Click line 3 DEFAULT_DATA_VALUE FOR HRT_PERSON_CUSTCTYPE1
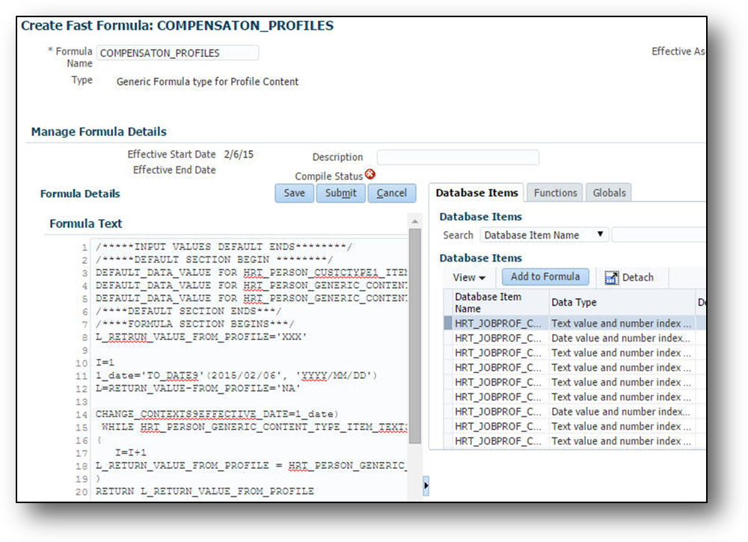 (x=251, y=273)
